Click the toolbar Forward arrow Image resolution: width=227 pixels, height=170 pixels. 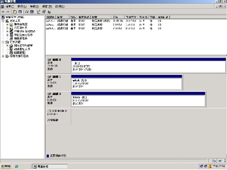[8, 12]
